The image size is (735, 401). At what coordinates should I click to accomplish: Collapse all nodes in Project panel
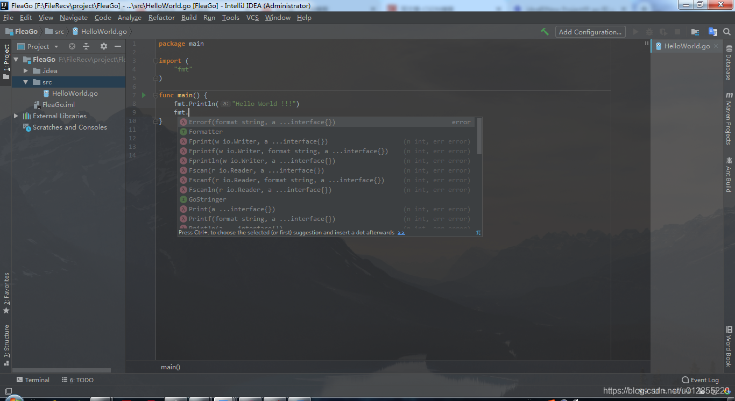click(x=86, y=46)
